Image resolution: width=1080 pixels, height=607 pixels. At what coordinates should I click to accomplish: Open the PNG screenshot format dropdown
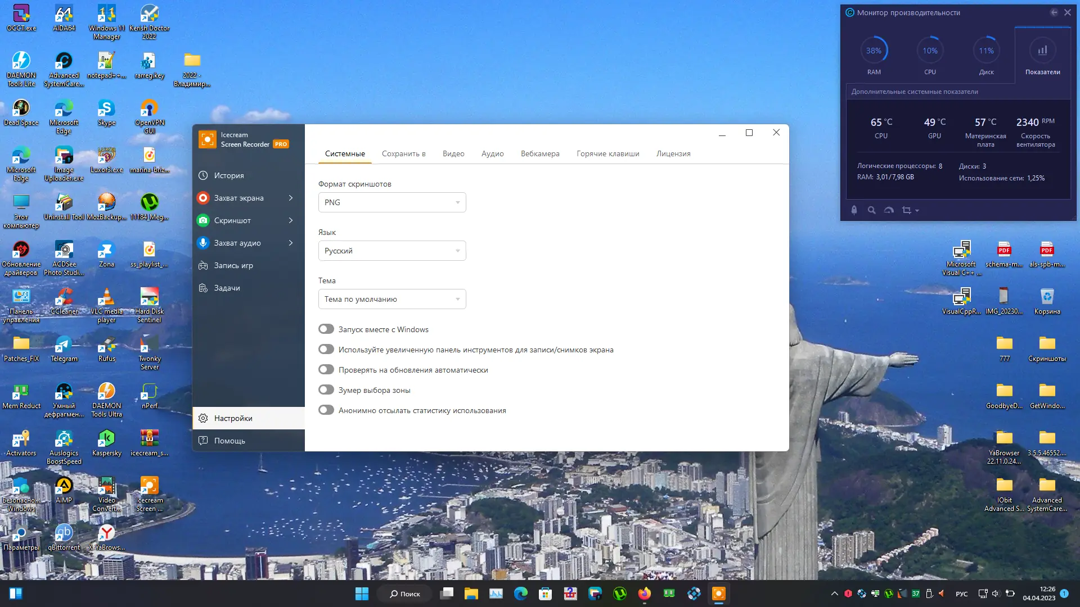pyautogui.click(x=392, y=202)
